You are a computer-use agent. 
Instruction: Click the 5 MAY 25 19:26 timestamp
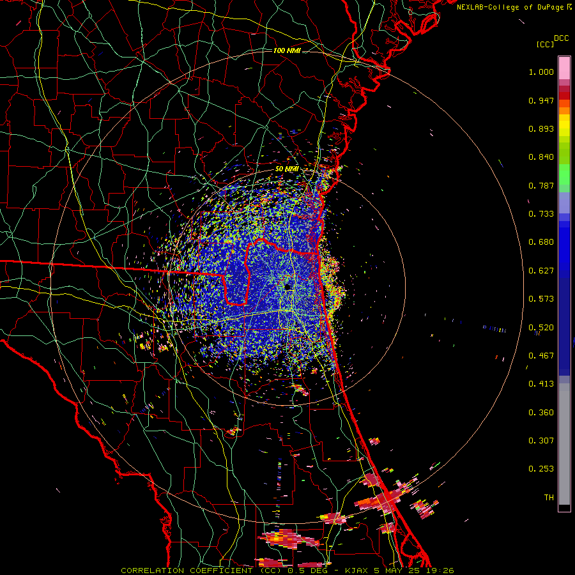(413, 571)
